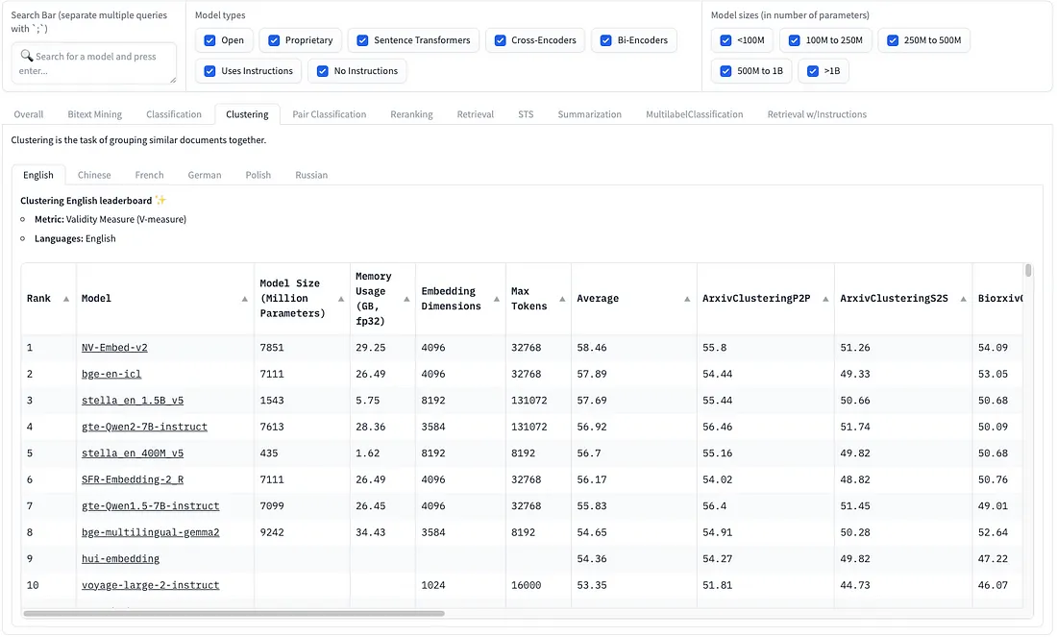This screenshot has width=1057, height=637.
Task: Switch to French language tab
Action: 149,175
